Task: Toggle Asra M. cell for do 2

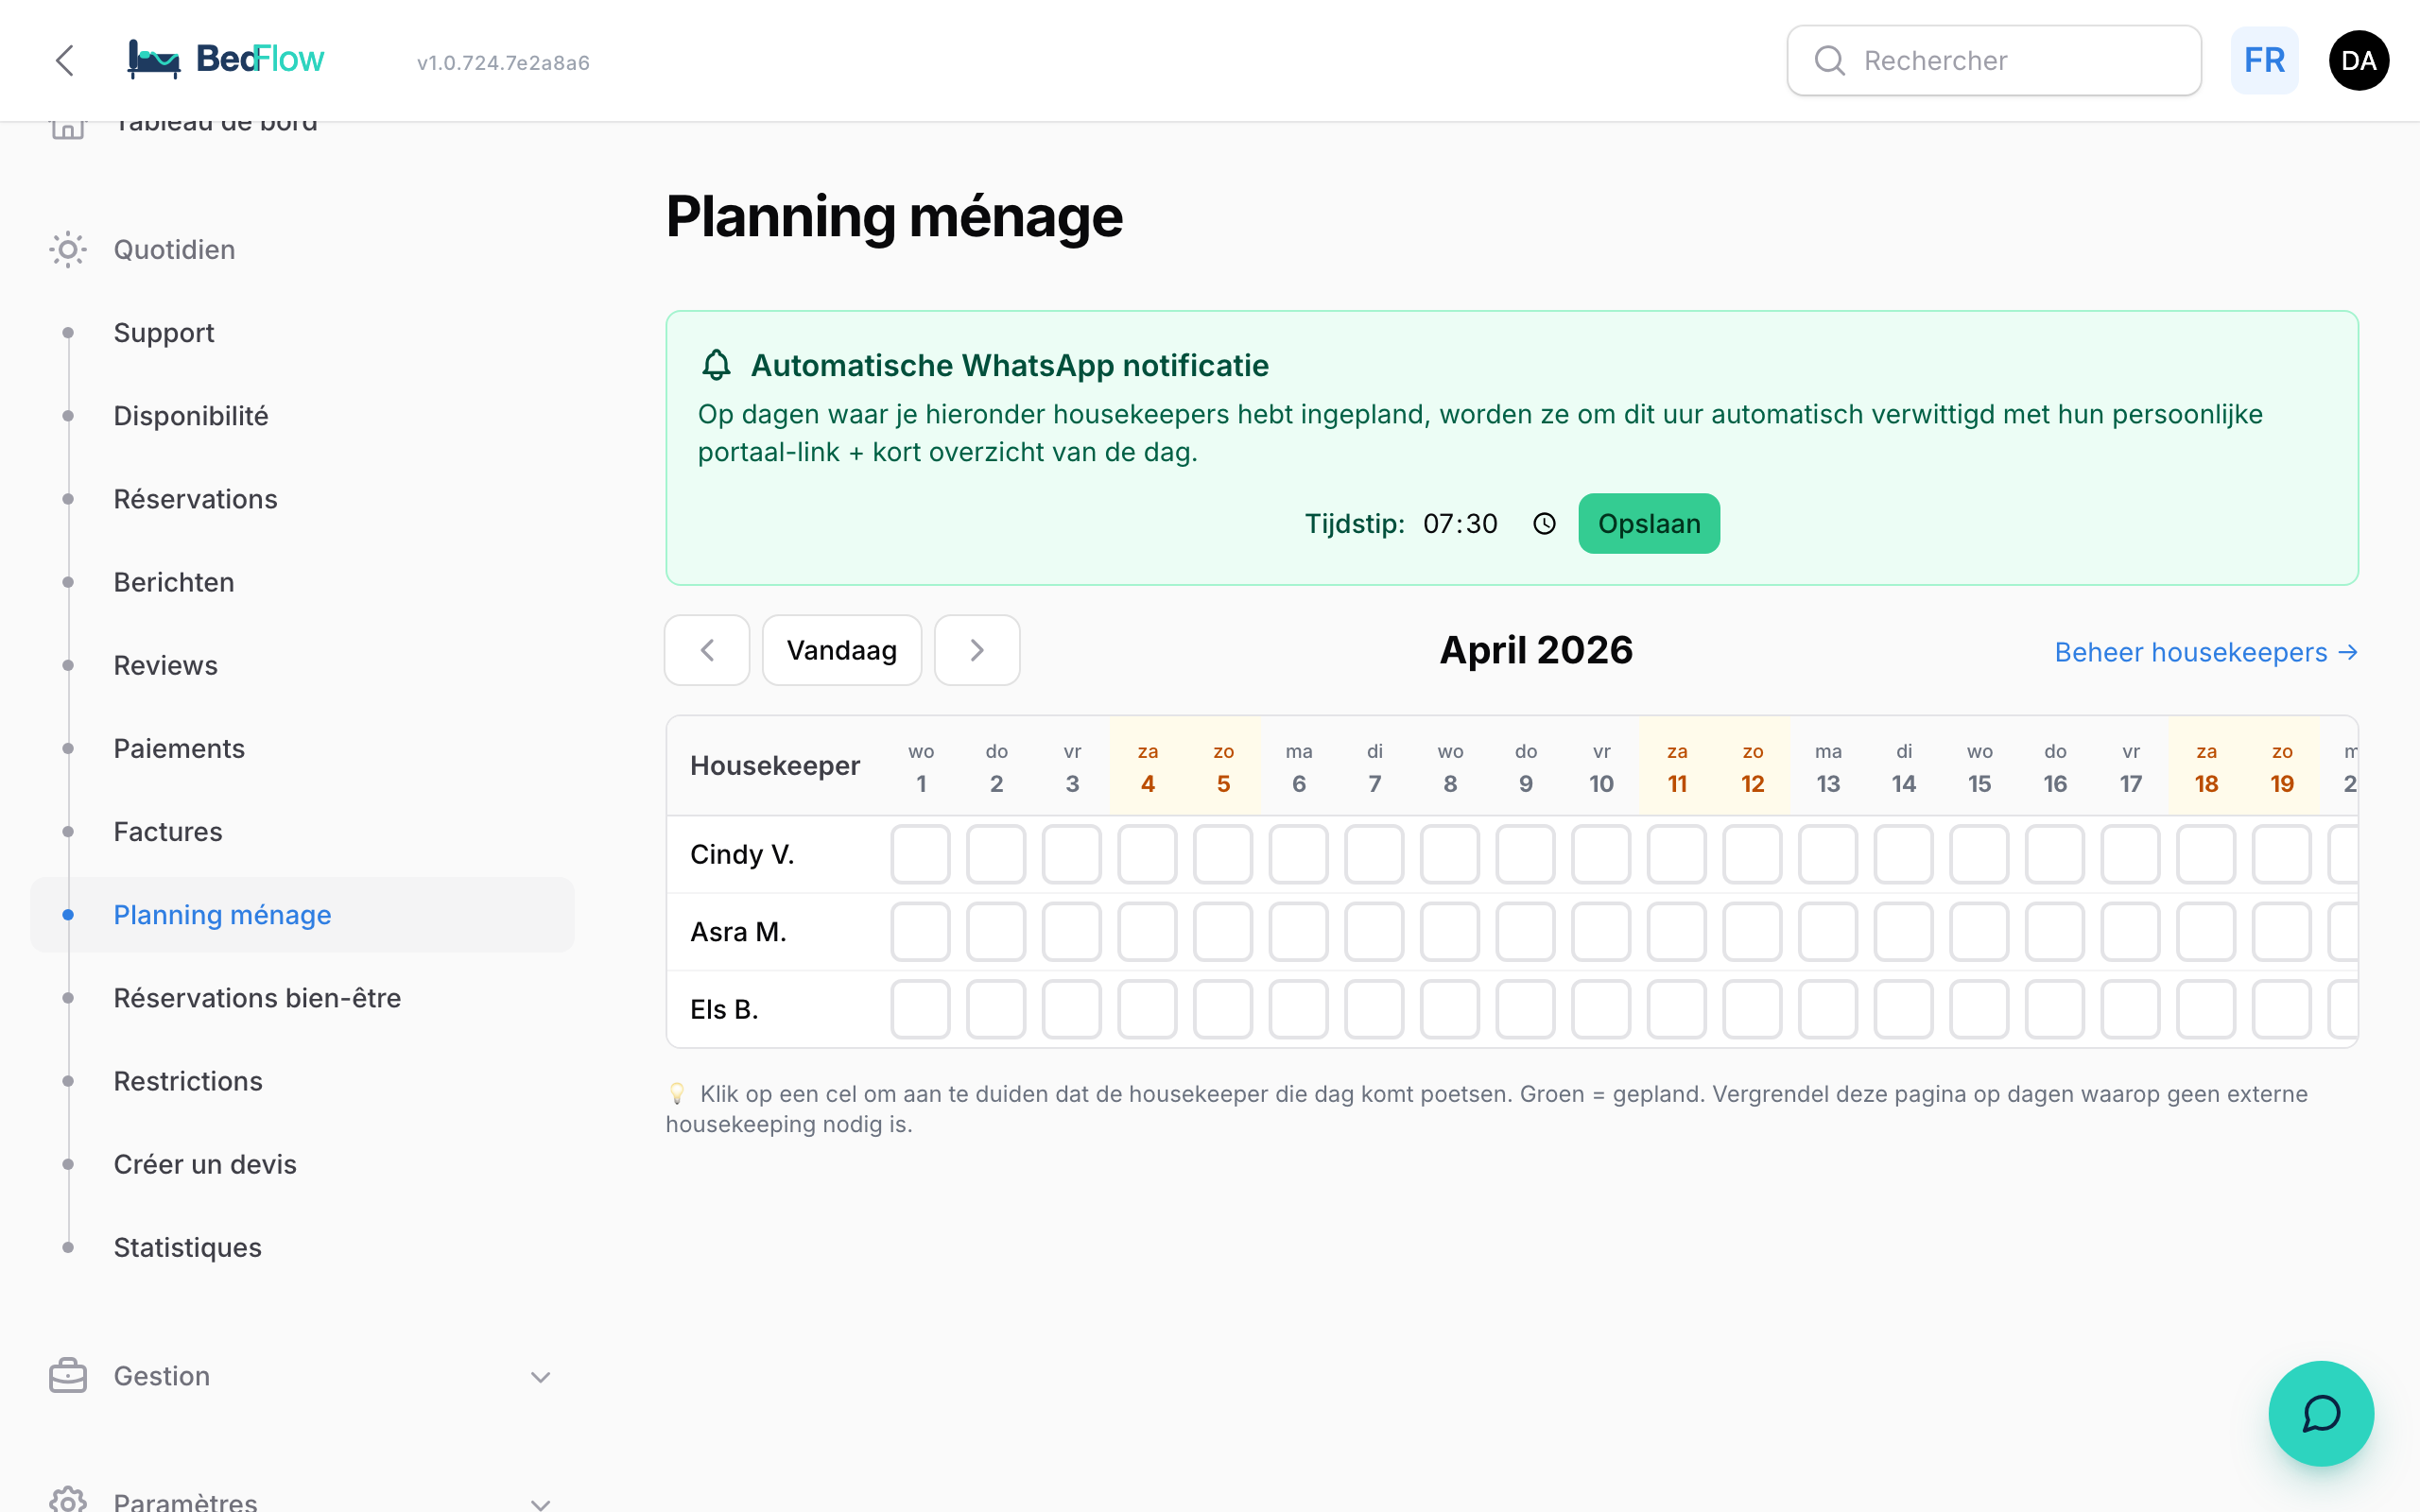Action: click(x=996, y=932)
